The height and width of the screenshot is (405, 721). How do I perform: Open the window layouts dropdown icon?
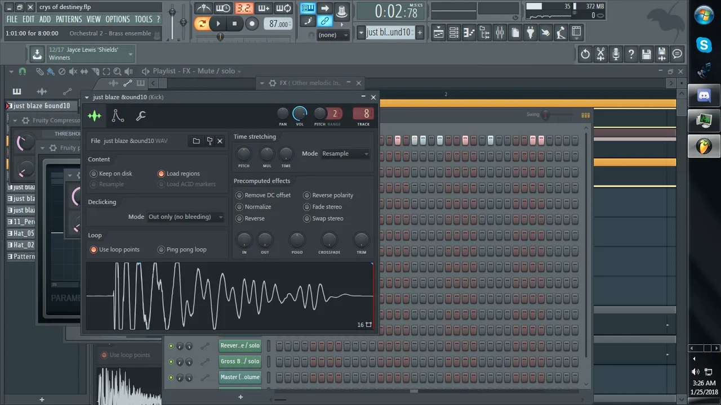point(576,33)
